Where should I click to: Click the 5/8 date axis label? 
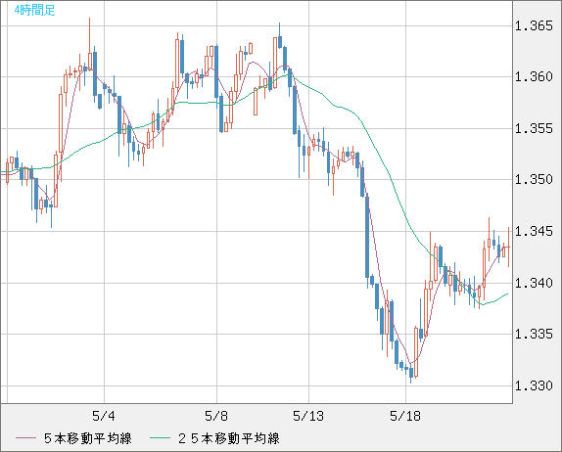216,416
